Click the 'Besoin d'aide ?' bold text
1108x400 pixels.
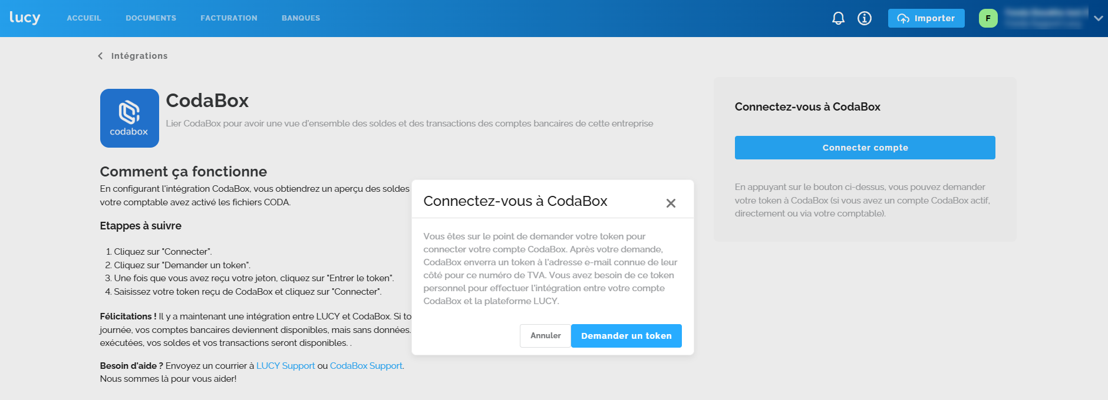(131, 366)
